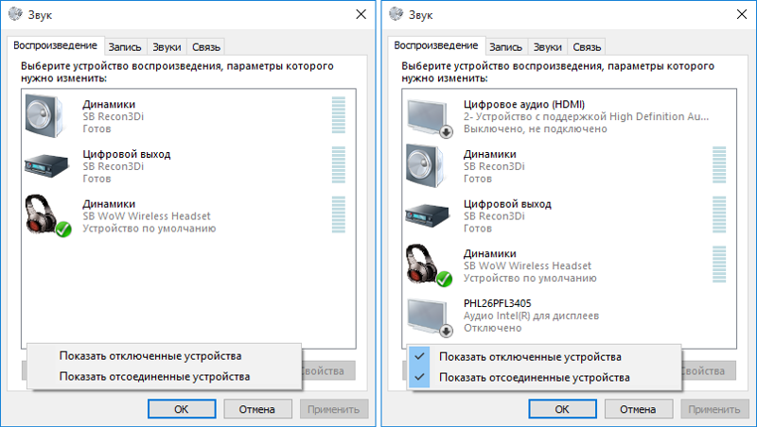Image resolution: width=757 pixels, height=427 pixels.
Task: Switch to Связь tab in left window
Action: coord(206,47)
